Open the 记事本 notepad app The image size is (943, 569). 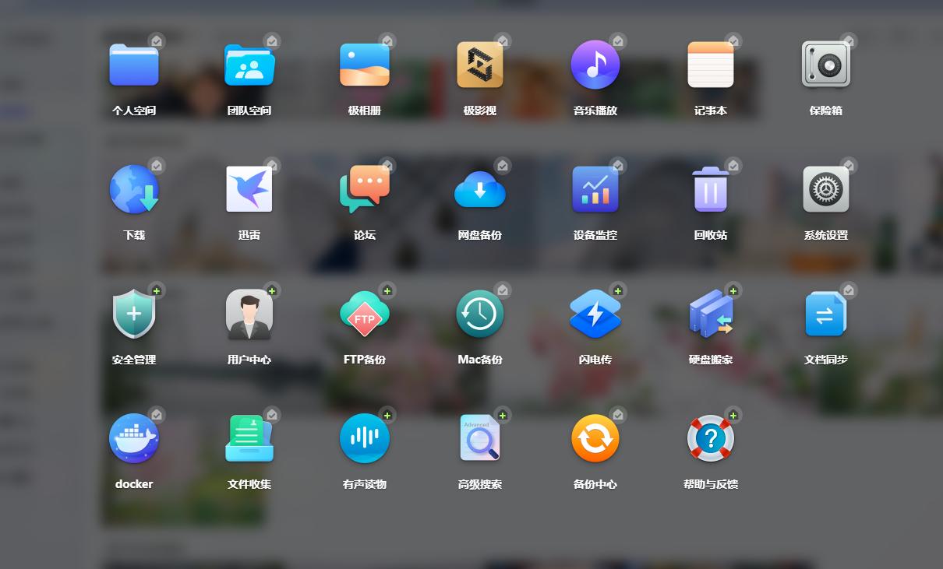point(711,65)
